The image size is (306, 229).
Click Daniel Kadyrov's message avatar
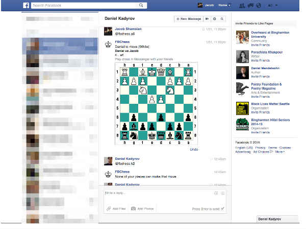108,161
